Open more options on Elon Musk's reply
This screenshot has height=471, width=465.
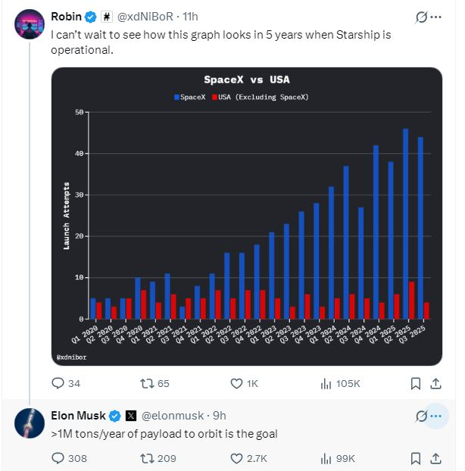(435, 416)
